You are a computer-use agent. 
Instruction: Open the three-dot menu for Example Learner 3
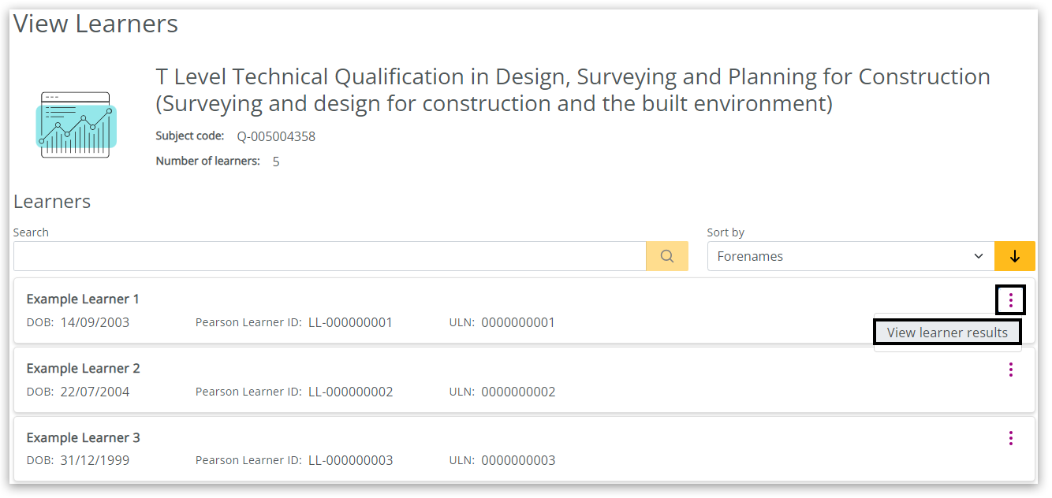coord(1010,438)
